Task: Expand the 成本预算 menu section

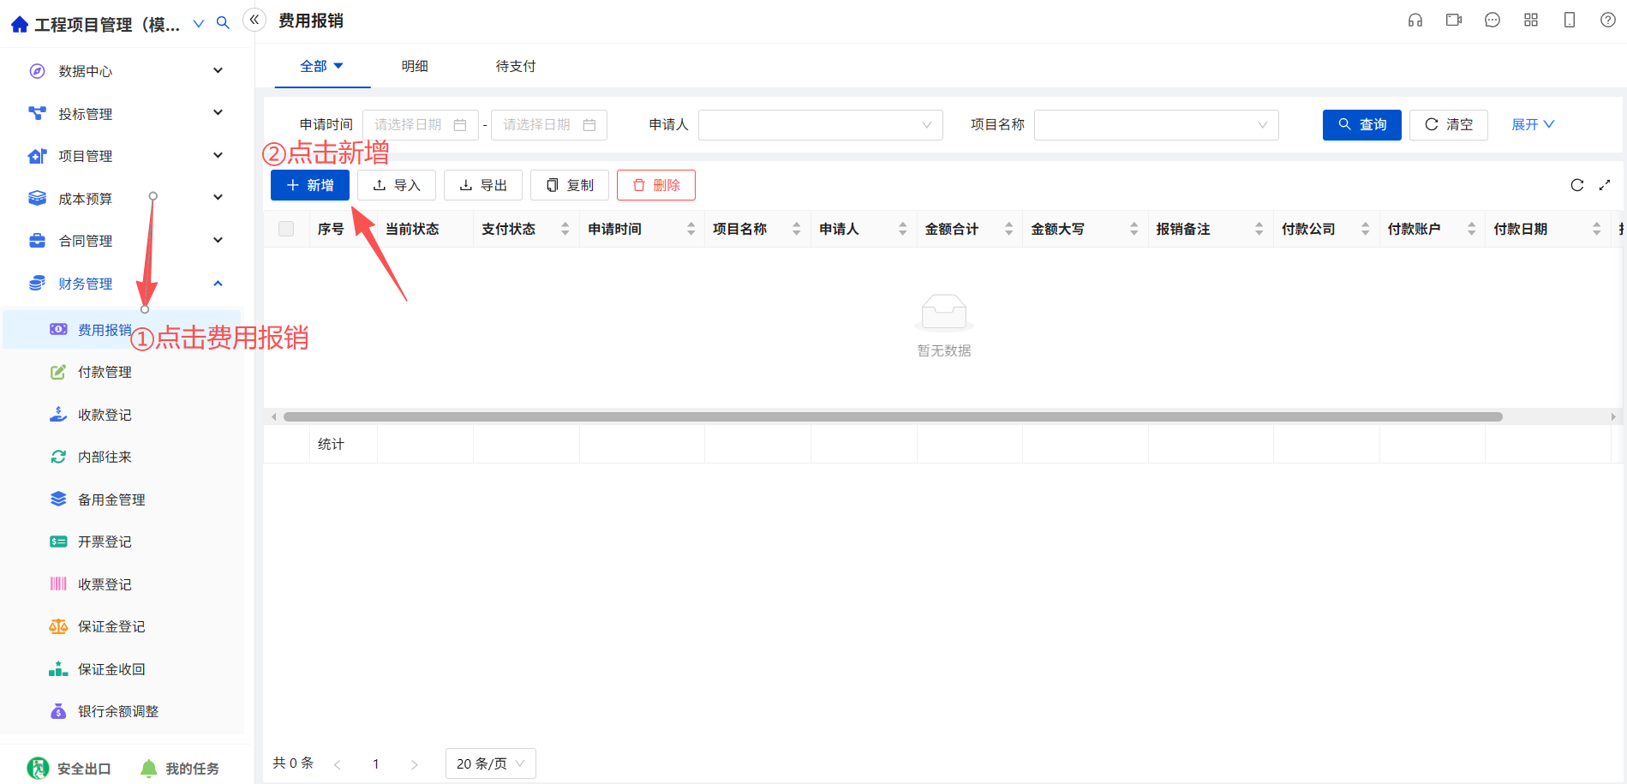Action: point(128,198)
